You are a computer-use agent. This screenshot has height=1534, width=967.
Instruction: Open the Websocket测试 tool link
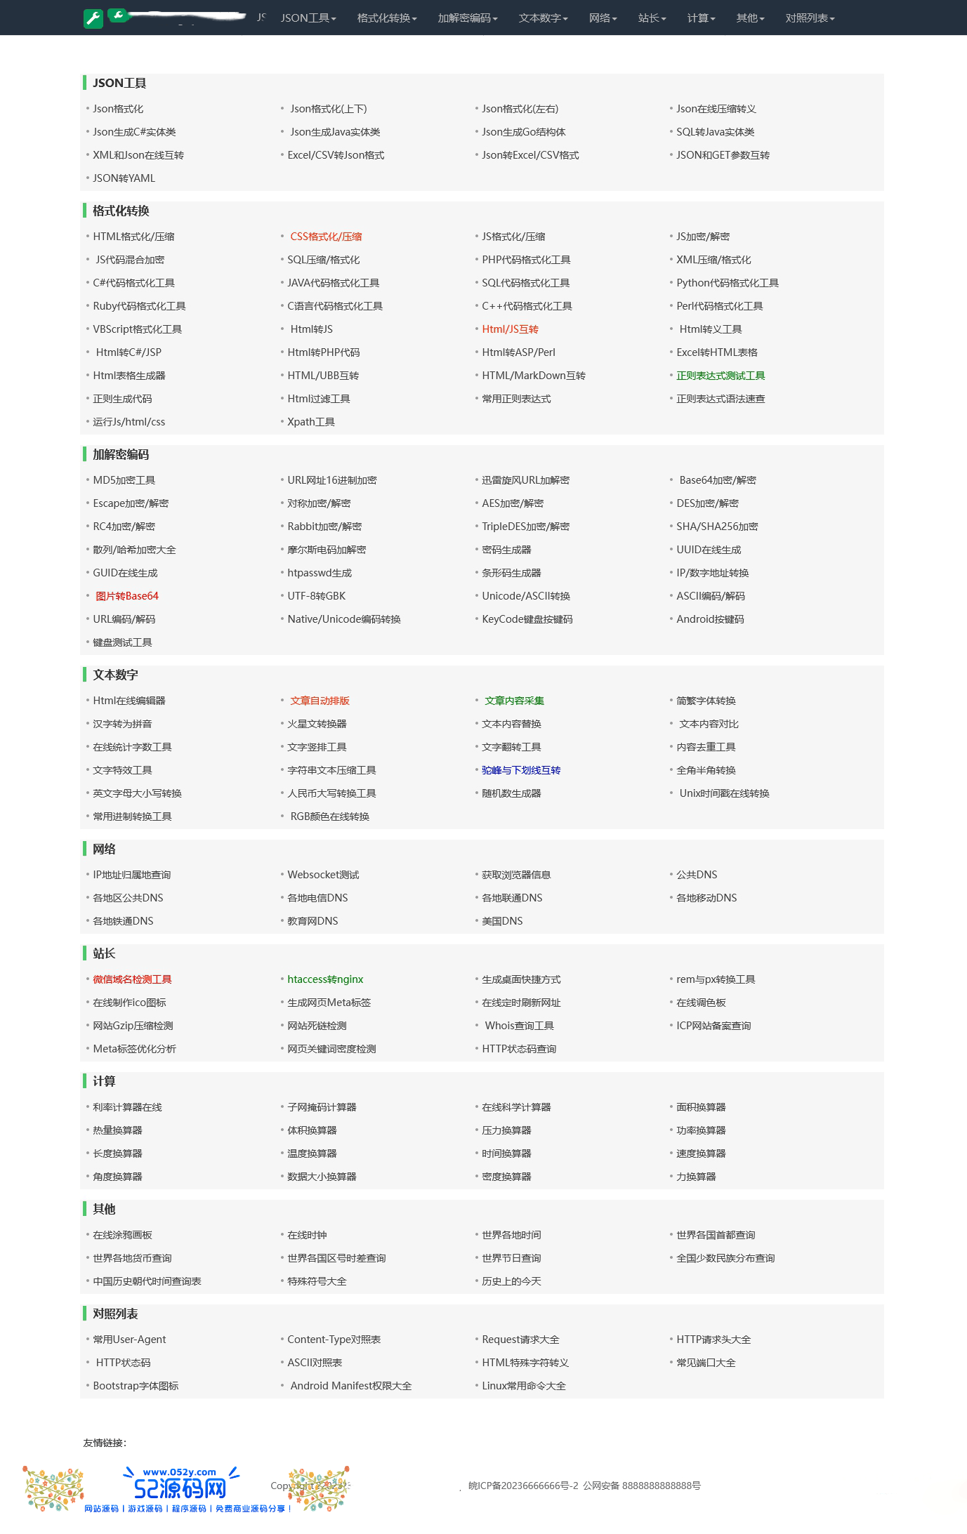(x=323, y=875)
